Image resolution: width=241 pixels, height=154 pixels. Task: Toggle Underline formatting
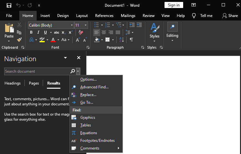(45, 32)
